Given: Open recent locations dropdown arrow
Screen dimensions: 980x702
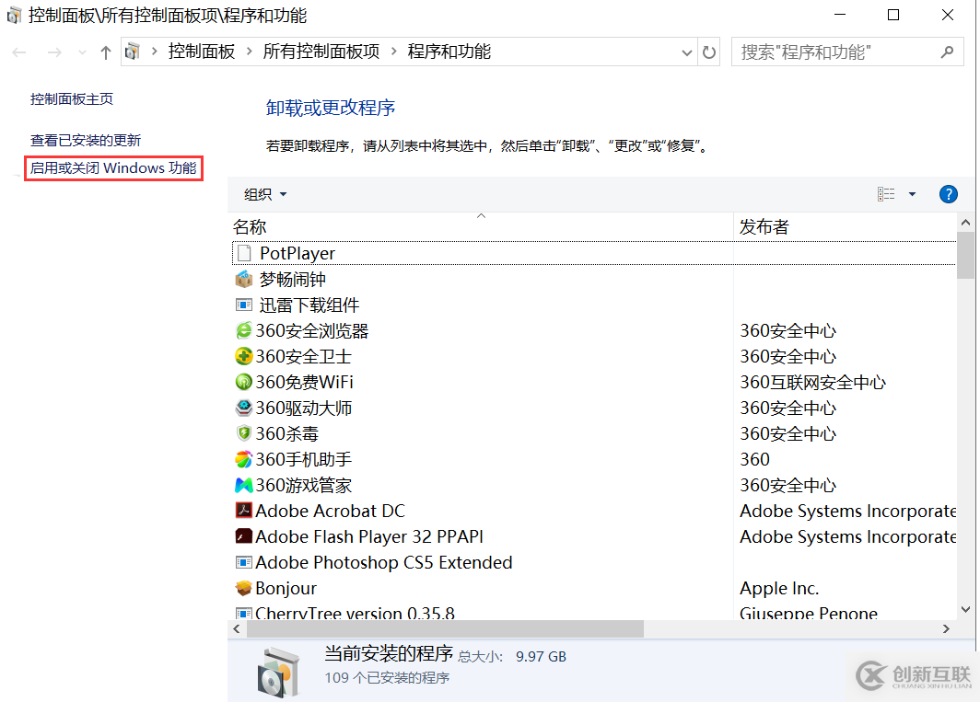Looking at the screenshot, I should tap(83, 52).
